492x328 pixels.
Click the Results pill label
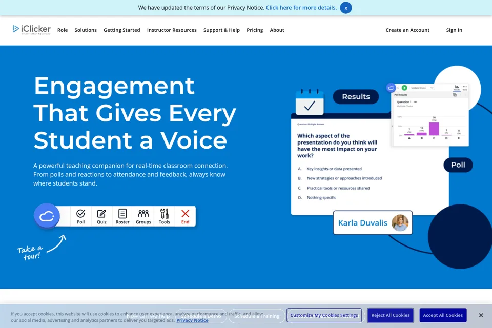coord(356,97)
